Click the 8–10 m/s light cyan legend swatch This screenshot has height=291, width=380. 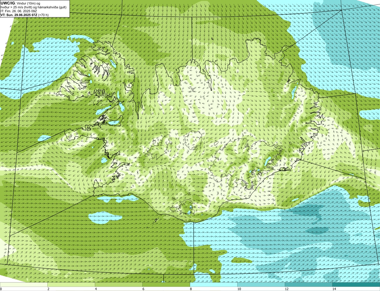[x=214, y=284]
